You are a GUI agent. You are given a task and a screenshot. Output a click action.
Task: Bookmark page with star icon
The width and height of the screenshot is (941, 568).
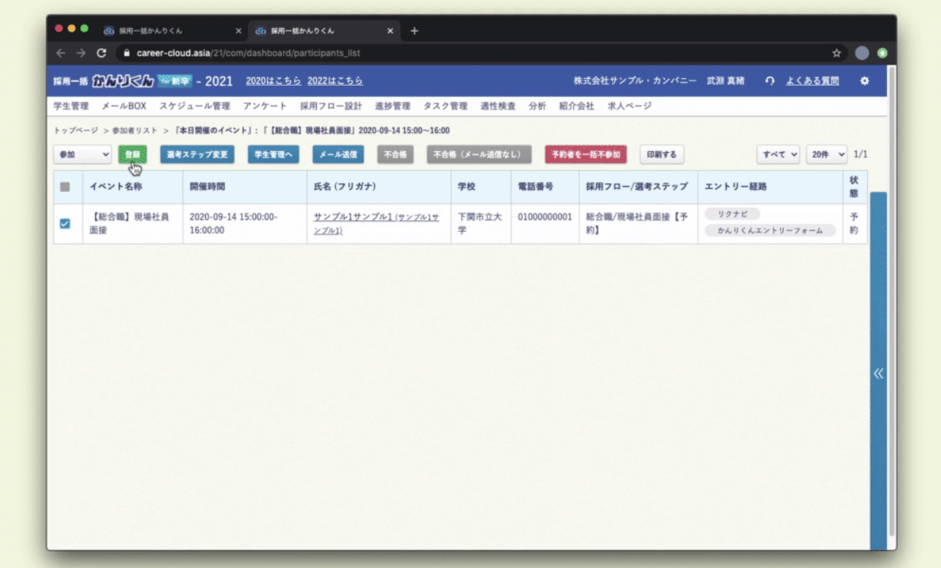click(x=837, y=53)
